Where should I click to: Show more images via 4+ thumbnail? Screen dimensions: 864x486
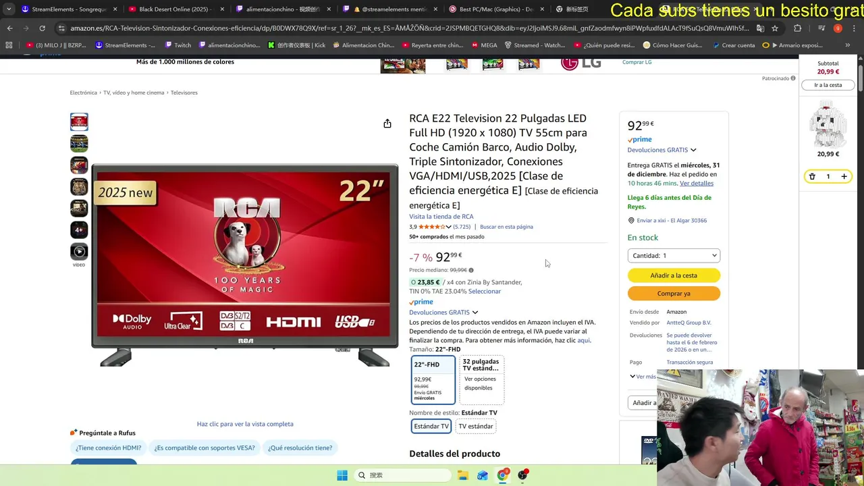click(79, 230)
